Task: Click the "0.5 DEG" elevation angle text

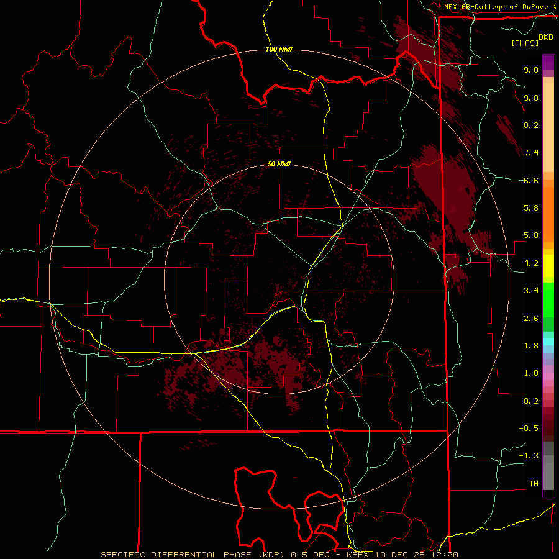Action: click(x=310, y=555)
